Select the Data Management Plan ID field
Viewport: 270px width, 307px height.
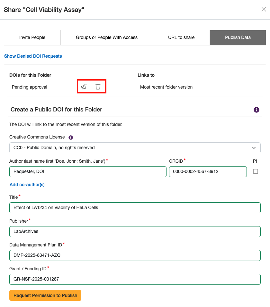coord(135,255)
